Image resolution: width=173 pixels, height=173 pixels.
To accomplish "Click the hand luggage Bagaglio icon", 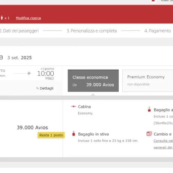I will [149, 109].
